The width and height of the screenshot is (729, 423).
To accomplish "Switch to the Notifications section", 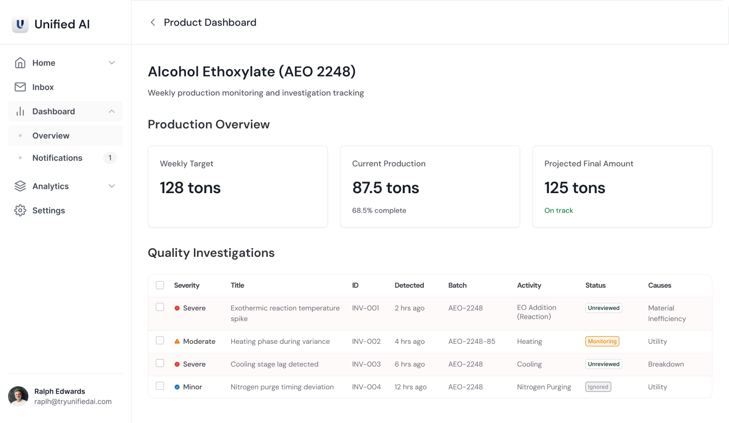I will [x=57, y=158].
